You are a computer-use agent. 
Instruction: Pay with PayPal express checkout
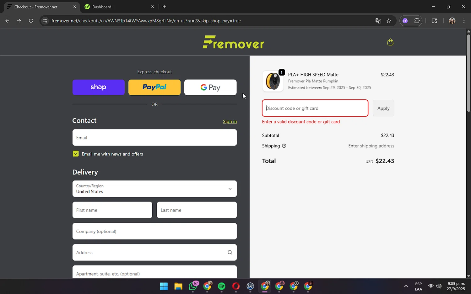coord(154,87)
